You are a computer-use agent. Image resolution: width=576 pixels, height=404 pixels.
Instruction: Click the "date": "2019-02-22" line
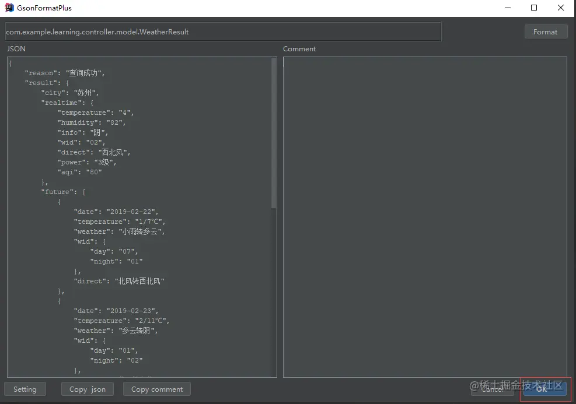click(x=116, y=212)
